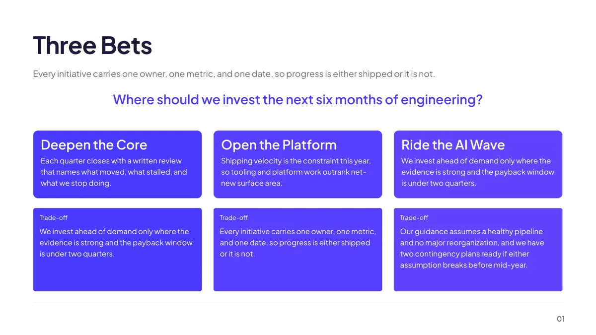Screen dimensions: 596x335
Task: Click the page number 01
Action: coord(561,319)
